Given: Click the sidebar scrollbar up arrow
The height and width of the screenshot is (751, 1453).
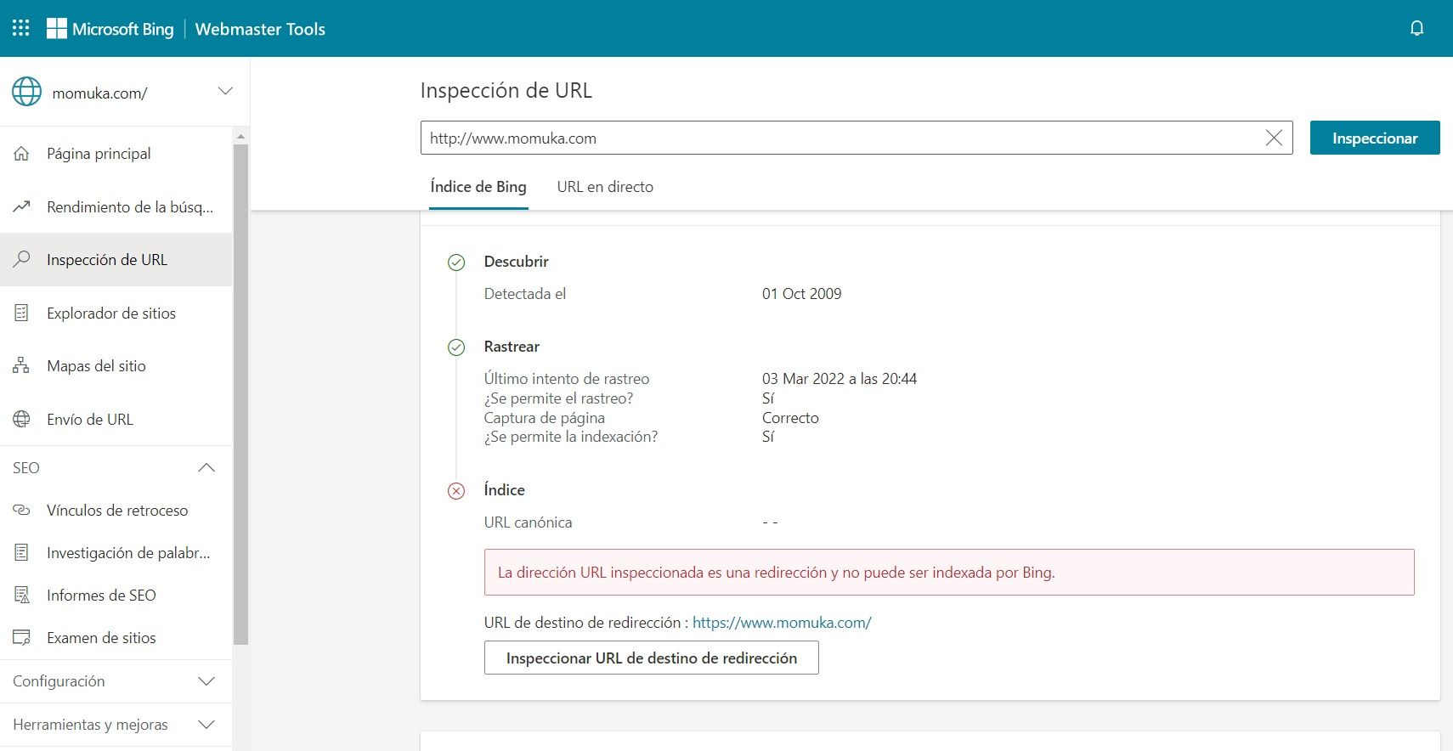Looking at the screenshot, I should click(x=240, y=136).
